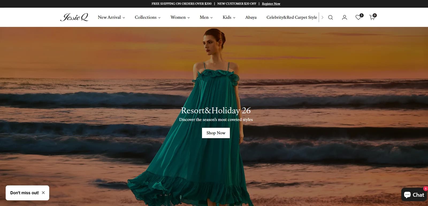
Task: Expand the Men dropdown menu
Action: pyautogui.click(x=206, y=17)
